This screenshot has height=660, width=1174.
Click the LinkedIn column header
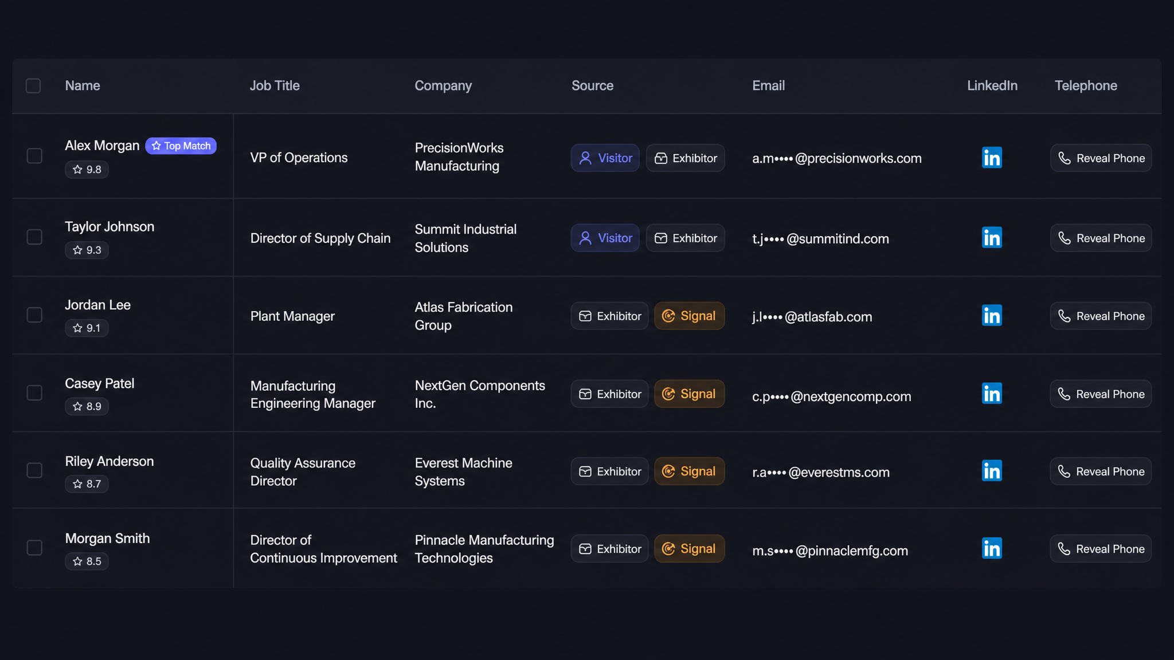coord(992,85)
